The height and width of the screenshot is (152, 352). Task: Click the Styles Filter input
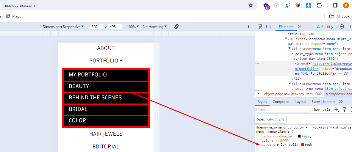[283, 110]
